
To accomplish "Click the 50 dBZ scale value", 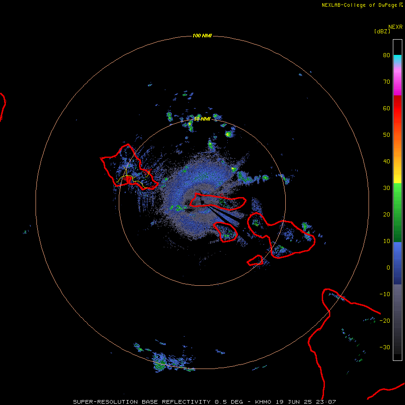I will click(x=387, y=135).
